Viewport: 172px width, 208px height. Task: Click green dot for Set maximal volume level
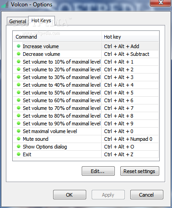pos(19,131)
